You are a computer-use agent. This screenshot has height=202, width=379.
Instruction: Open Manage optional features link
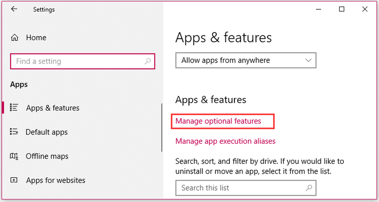[x=218, y=121]
